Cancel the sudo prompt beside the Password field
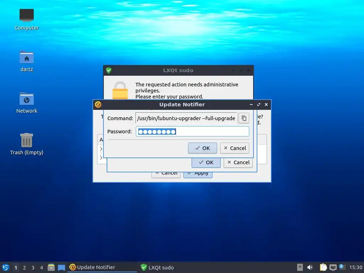 [235, 148]
